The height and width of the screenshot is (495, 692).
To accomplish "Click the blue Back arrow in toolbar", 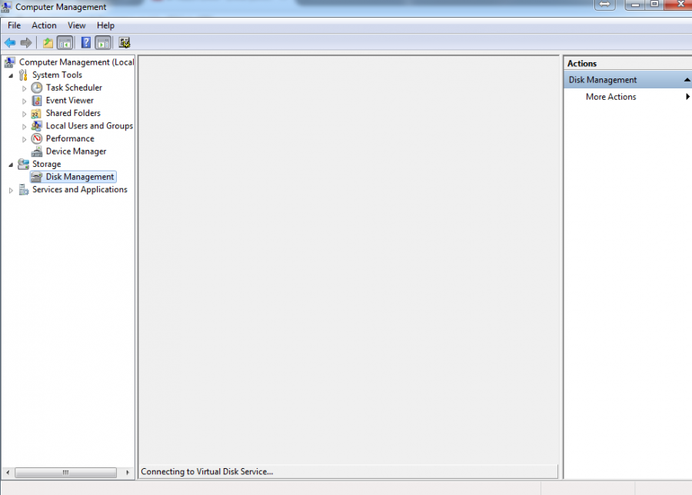I will [x=10, y=43].
